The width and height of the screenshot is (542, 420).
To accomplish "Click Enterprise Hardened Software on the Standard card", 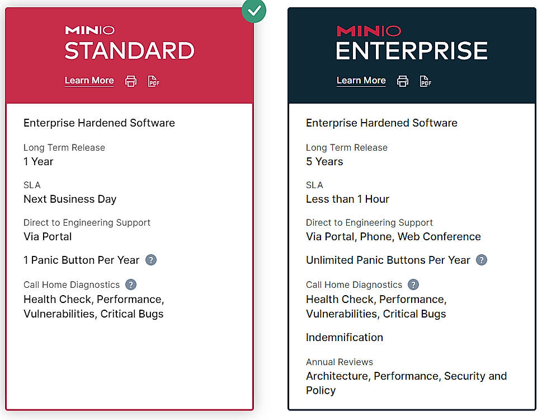I will [x=99, y=123].
